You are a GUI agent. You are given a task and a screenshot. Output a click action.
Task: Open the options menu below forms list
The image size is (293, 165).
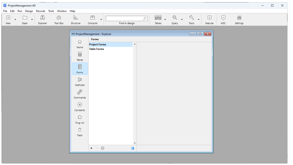tap(103, 148)
